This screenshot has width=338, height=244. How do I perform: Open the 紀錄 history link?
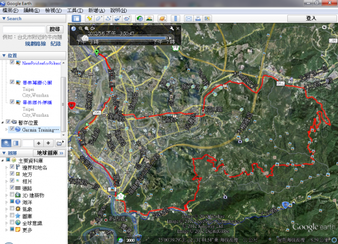55,43
